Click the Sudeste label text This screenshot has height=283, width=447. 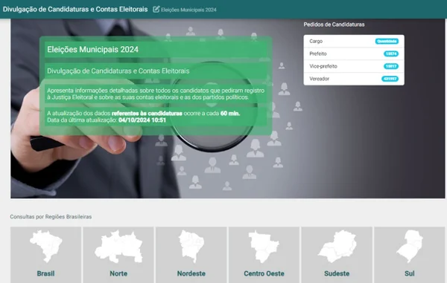tap(337, 273)
